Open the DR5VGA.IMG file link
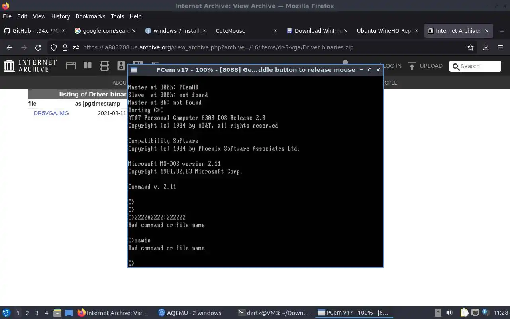 point(51,113)
